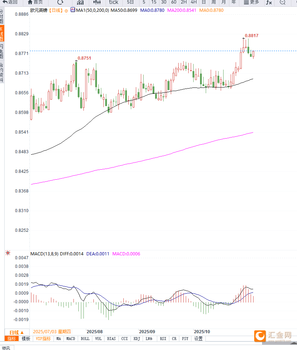297x350 pixels.
Task: Refresh the chart with the circular arrow
Action: (60, 2)
